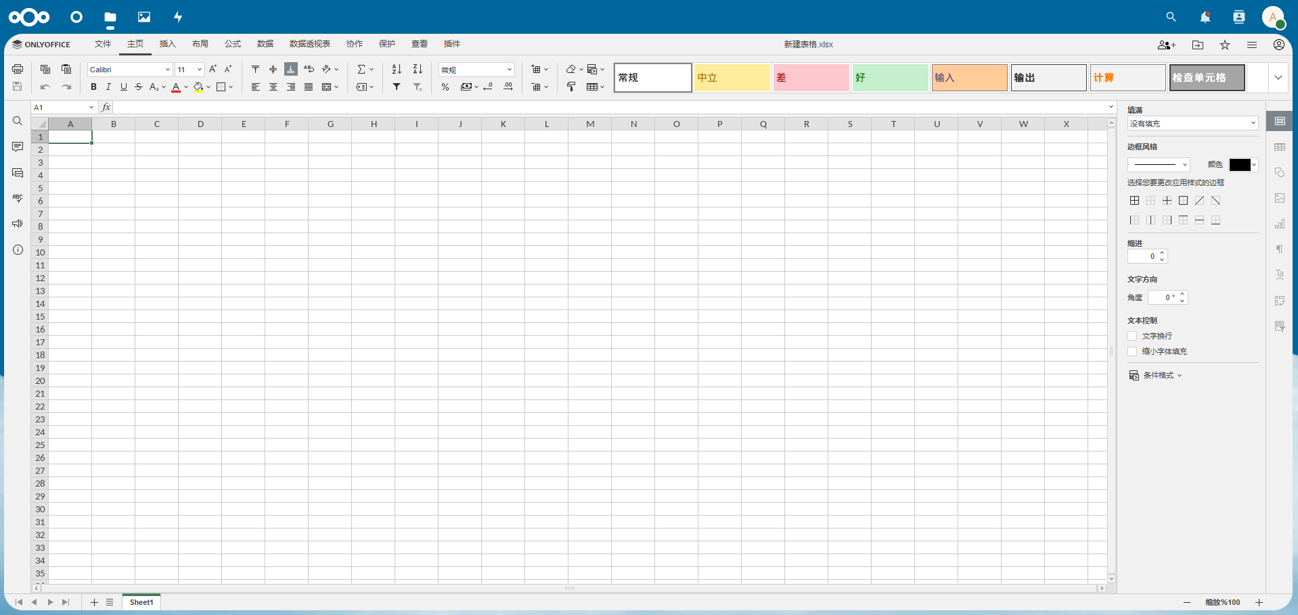Toggle align to bottom button
This screenshot has width=1298, height=615.
tap(291, 69)
